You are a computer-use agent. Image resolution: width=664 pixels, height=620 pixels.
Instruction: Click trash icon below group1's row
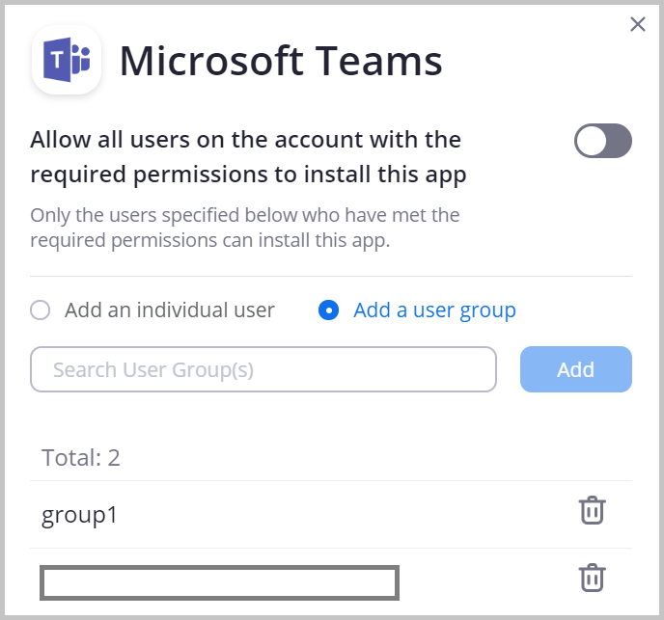click(x=592, y=578)
